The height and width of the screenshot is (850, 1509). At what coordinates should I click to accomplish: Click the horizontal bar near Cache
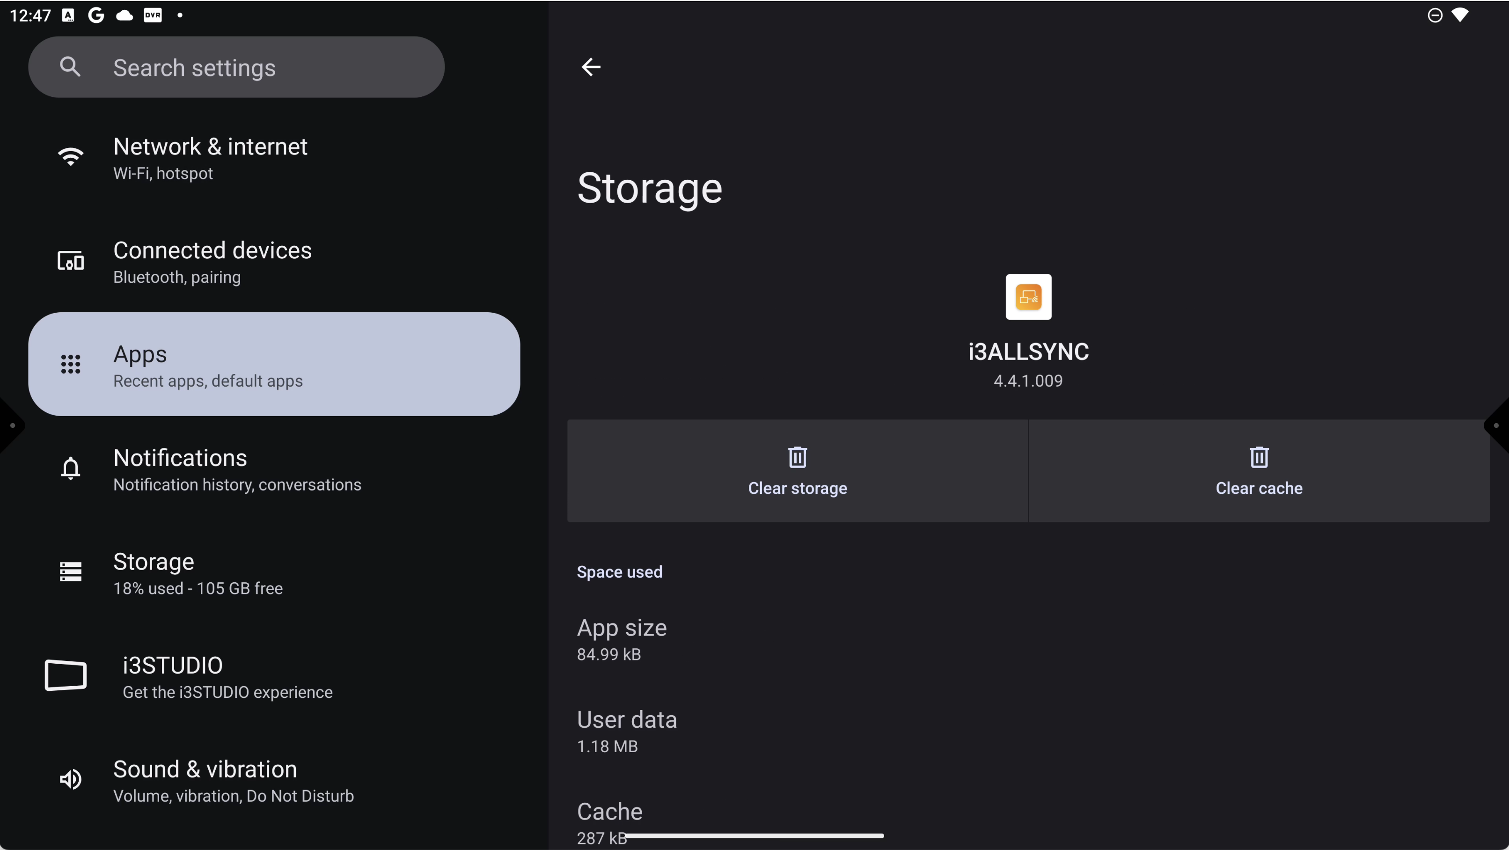coord(754,836)
